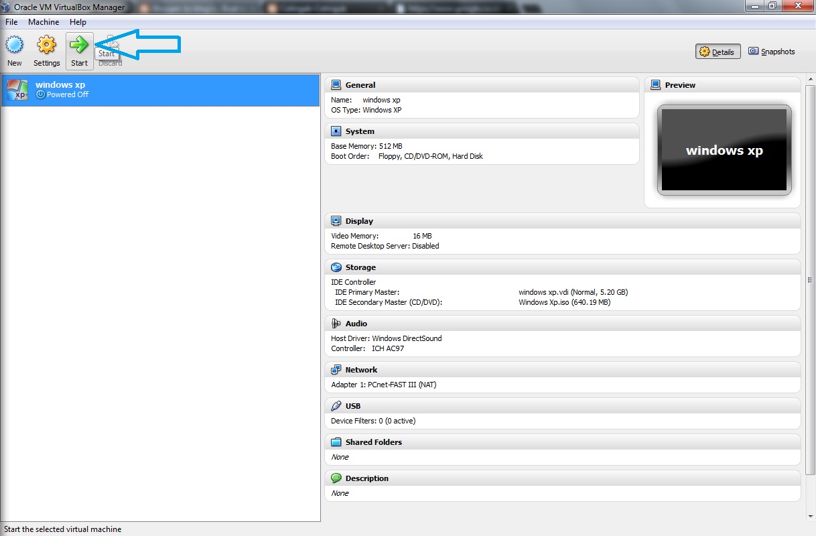Image resolution: width=816 pixels, height=536 pixels.
Task: Click the System section chip icon
Action: pyautogui.click(x=336, y=131)
